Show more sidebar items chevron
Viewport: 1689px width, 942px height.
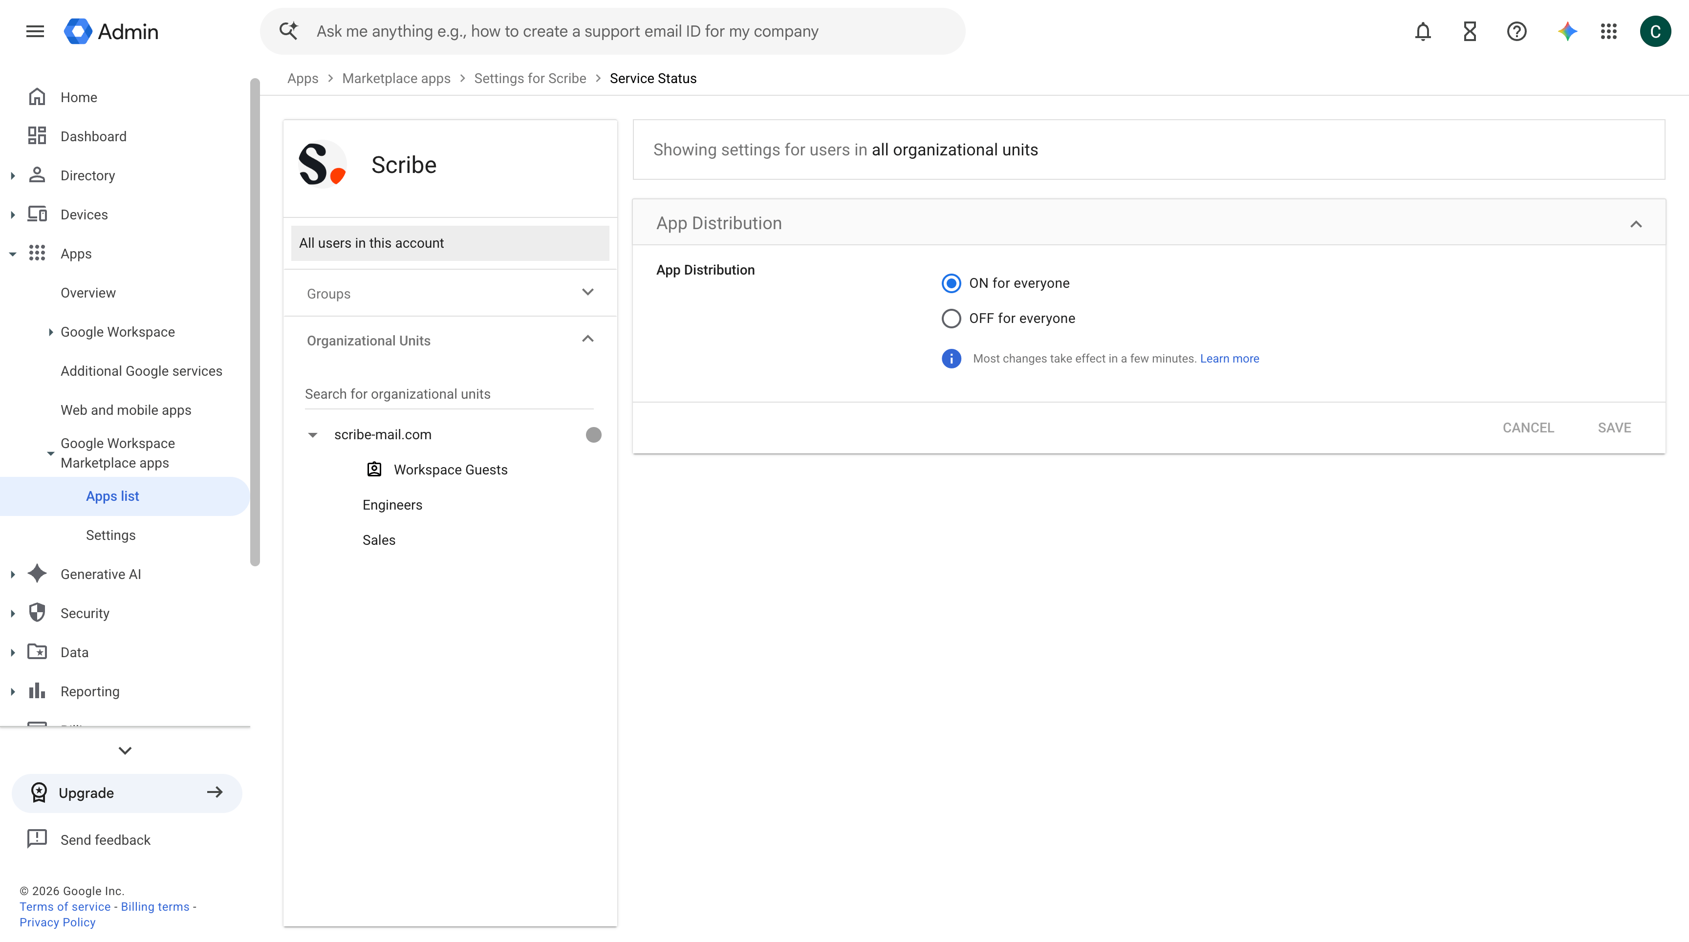tap(125, 750)
